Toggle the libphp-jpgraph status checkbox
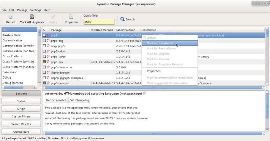 point(44,73)
